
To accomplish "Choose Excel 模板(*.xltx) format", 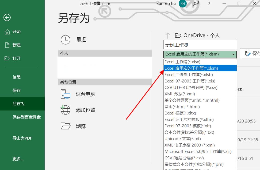I will click(200, 113).
